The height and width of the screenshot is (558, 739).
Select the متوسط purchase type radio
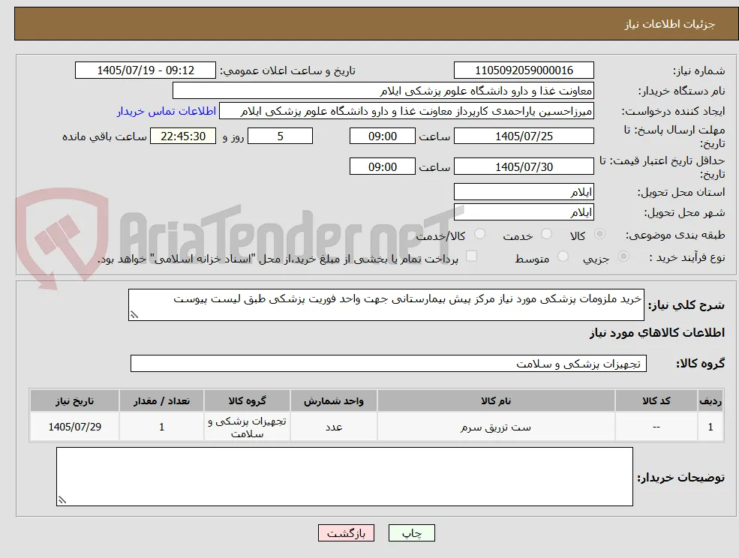pos(563,256)
